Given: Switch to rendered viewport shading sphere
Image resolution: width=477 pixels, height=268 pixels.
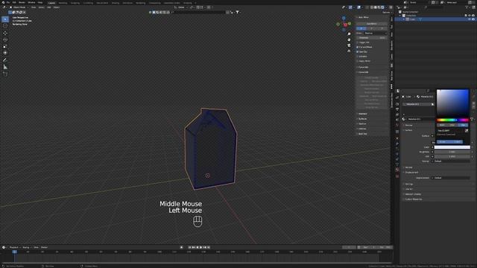Looking at the screenshot, I should 382,7.
